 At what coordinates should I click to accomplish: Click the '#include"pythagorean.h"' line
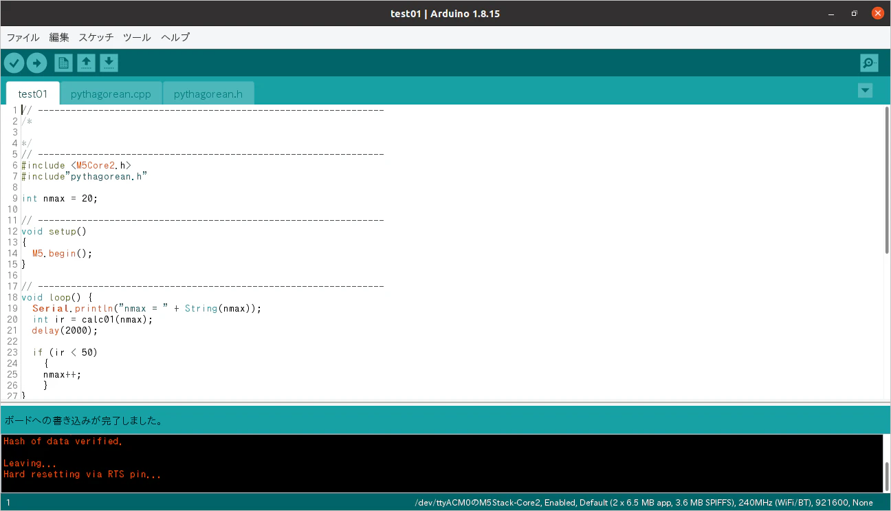pos(85,176)
